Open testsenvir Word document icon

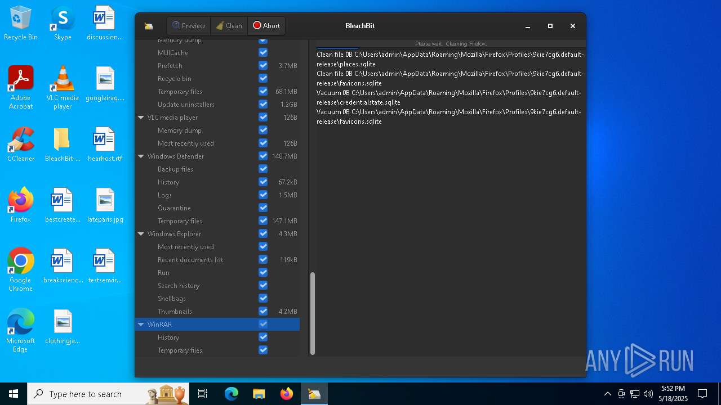(105, 267)
